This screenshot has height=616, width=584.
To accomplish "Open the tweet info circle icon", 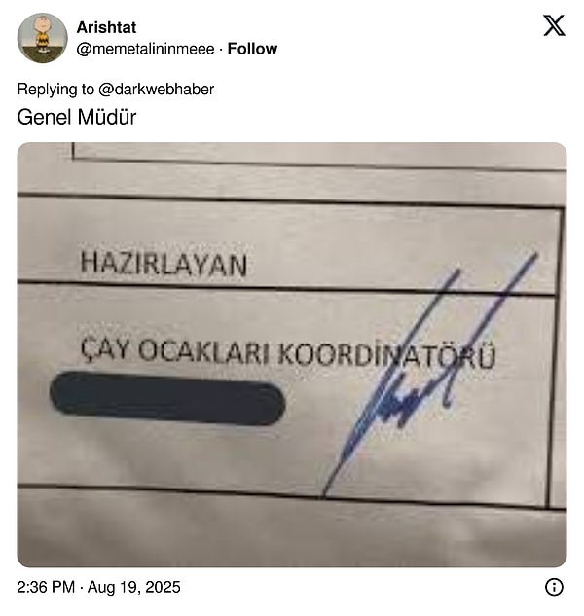I will 554,587.
